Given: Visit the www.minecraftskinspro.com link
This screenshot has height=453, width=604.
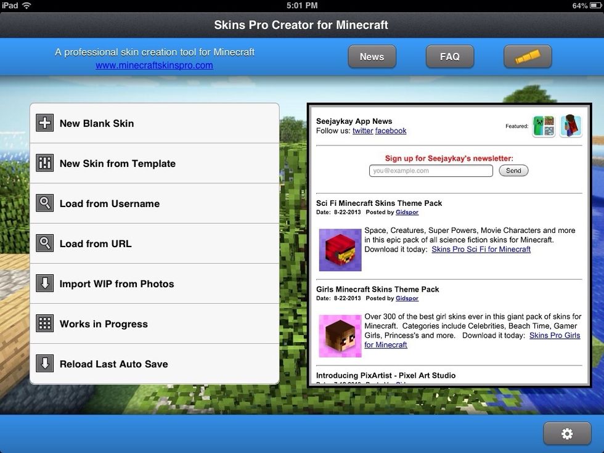Looking at the screenshot, I should (154, 65).
